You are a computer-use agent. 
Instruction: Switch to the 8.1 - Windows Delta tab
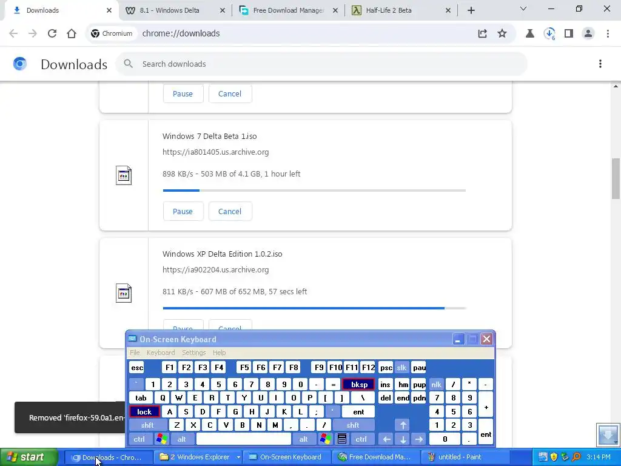(170, 10)
